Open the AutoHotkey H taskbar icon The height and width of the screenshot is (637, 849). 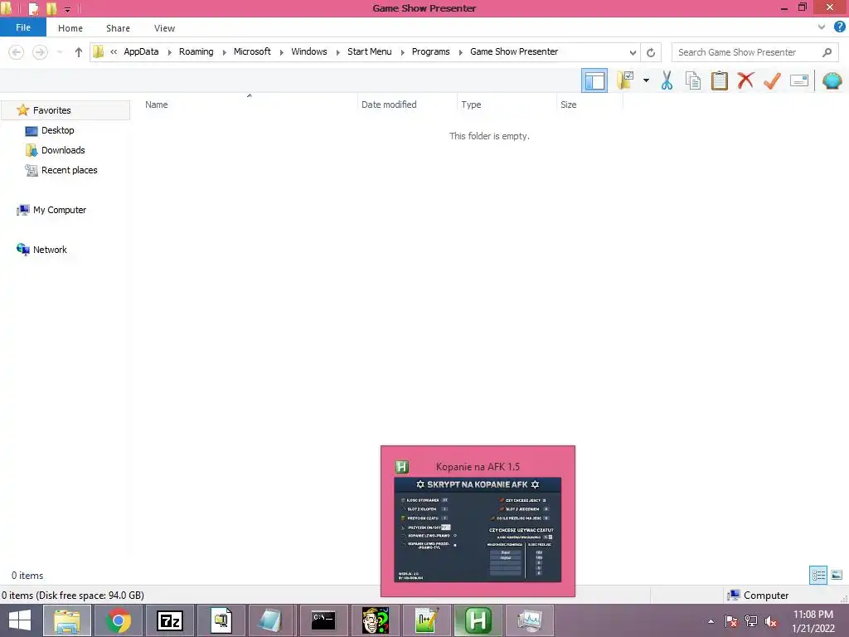(x=478, y=620)
